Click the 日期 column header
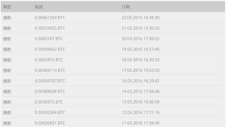226x127 pixels. point(126,7)
